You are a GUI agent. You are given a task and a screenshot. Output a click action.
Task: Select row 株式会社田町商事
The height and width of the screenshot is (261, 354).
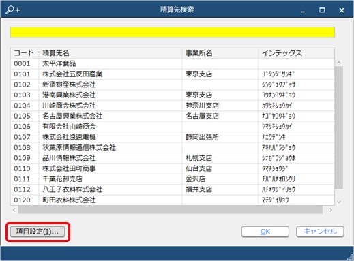pyautogui.click(x=173, y=168)
